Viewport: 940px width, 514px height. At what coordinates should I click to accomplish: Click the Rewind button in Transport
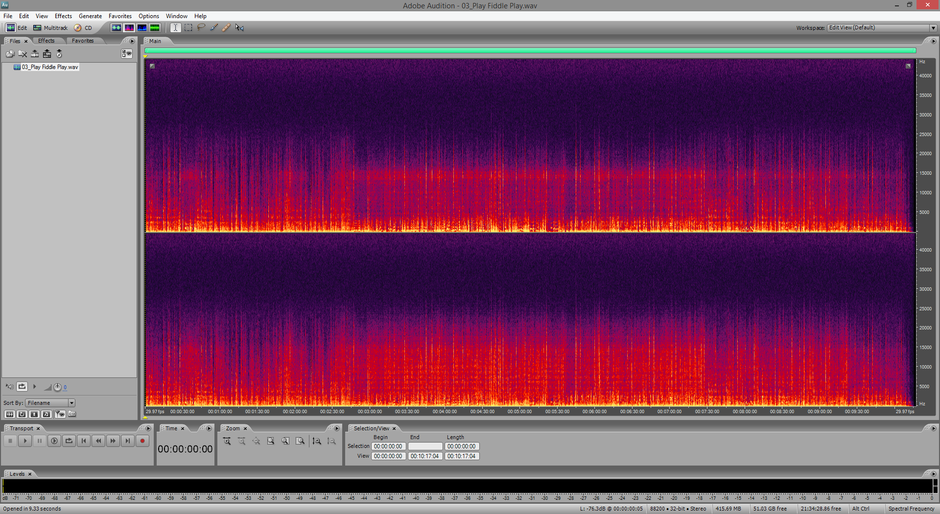(98, 441)
